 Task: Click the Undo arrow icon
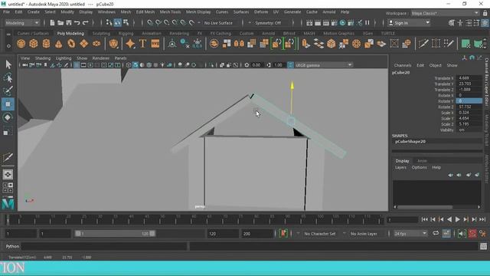(x=77, y=22)
